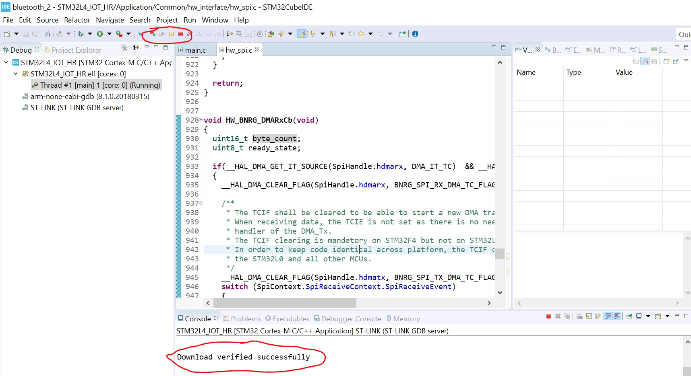Select arm-none-eabi-gdb process entry

tap(90, 96)
